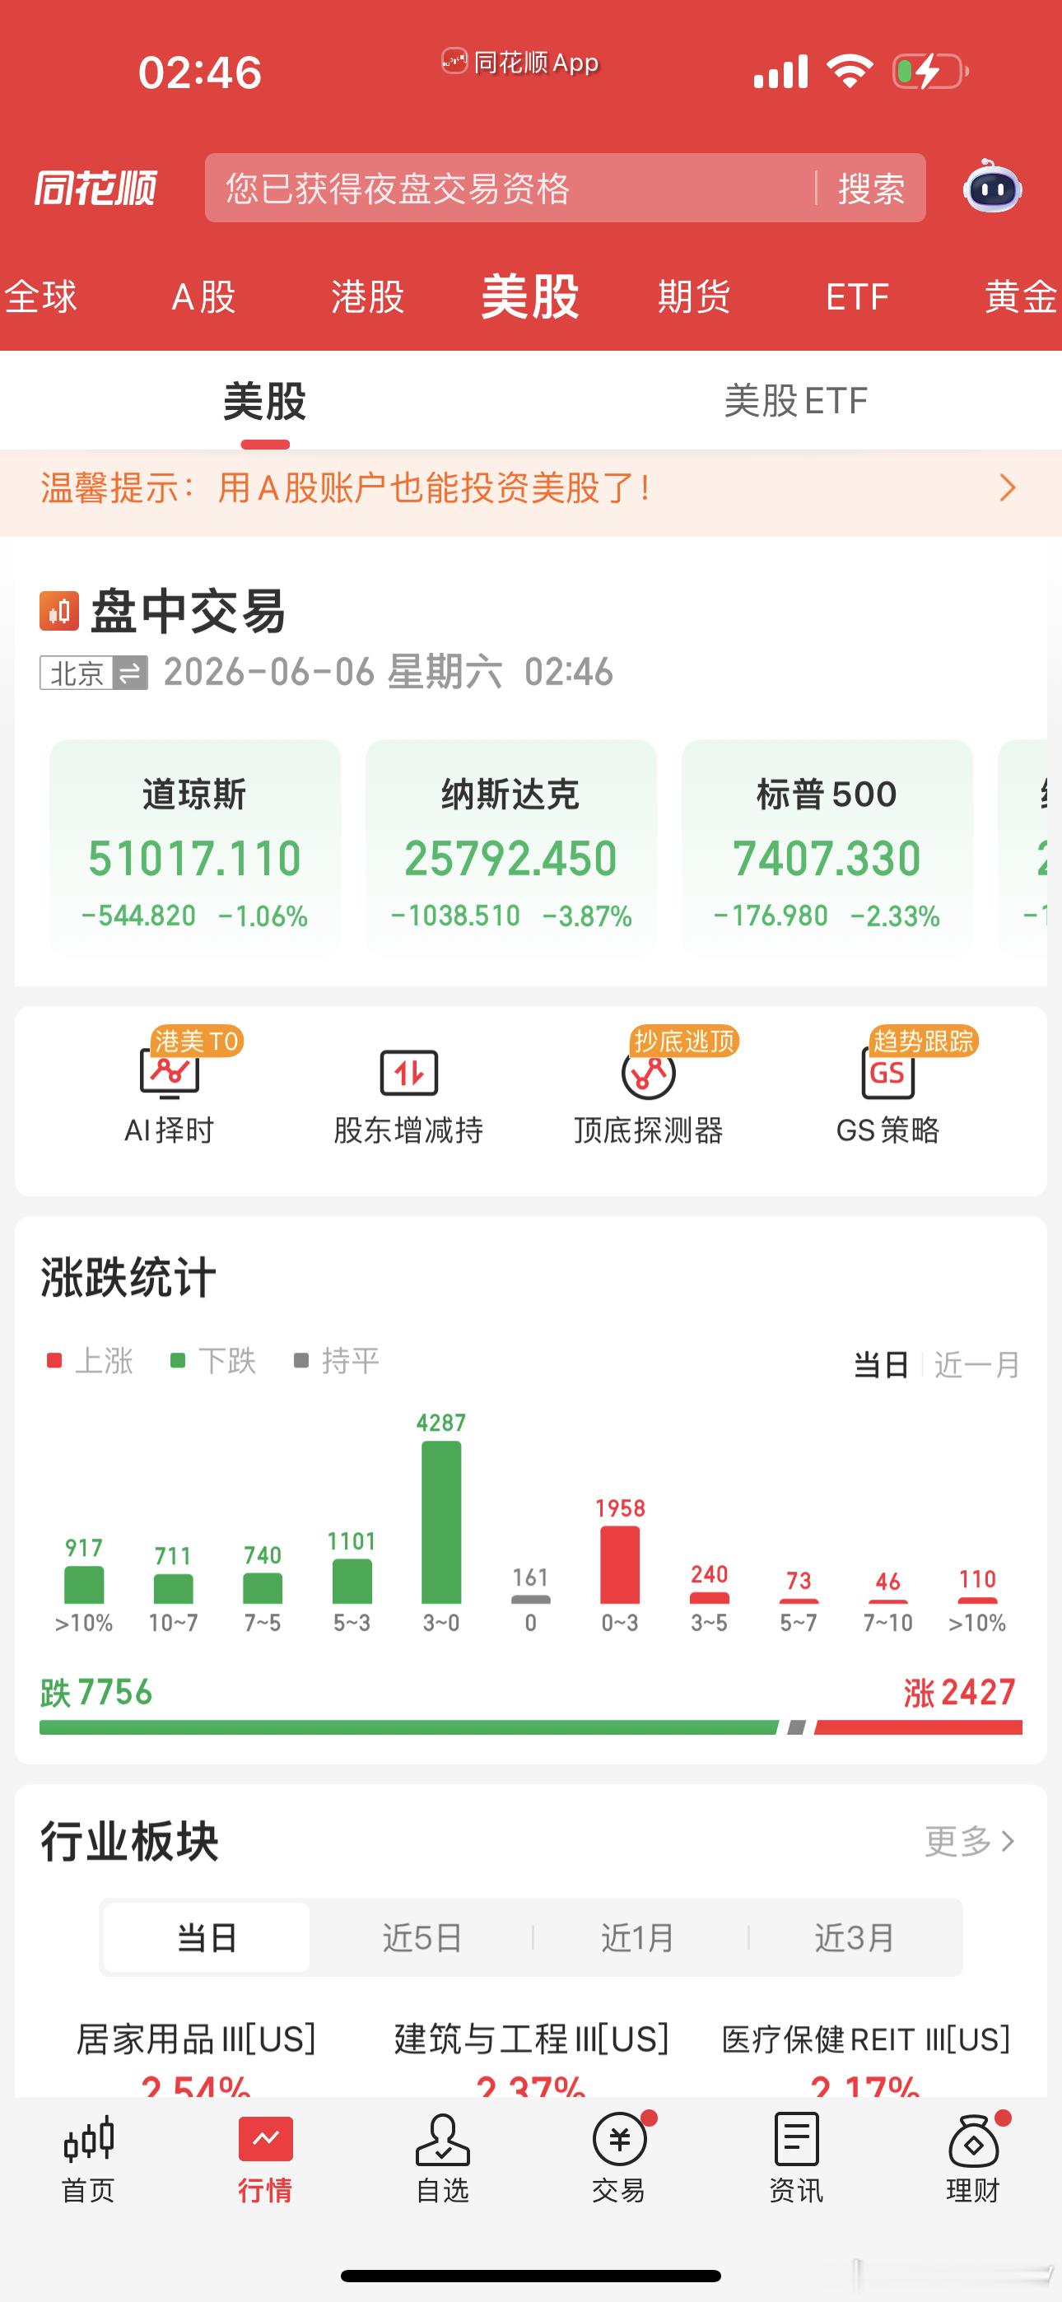1062x2302 pixels.
Task: Toggle the 北京 timezone switch
Action: click(93, 673)
